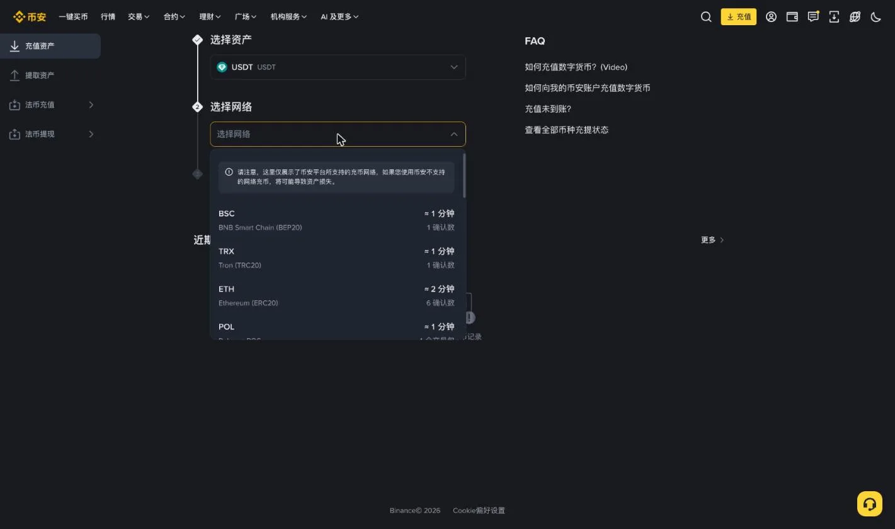Expand the 广场 header menu

246,17
